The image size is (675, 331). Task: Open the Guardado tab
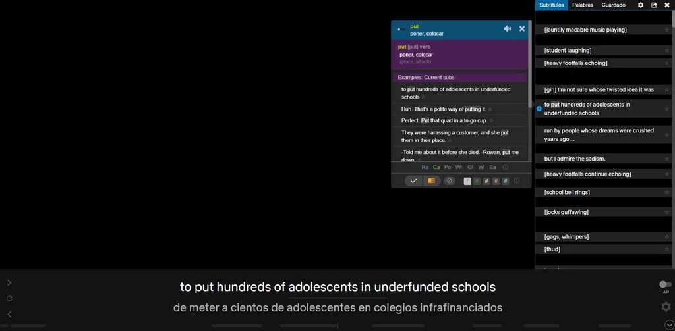coord(613,5)
